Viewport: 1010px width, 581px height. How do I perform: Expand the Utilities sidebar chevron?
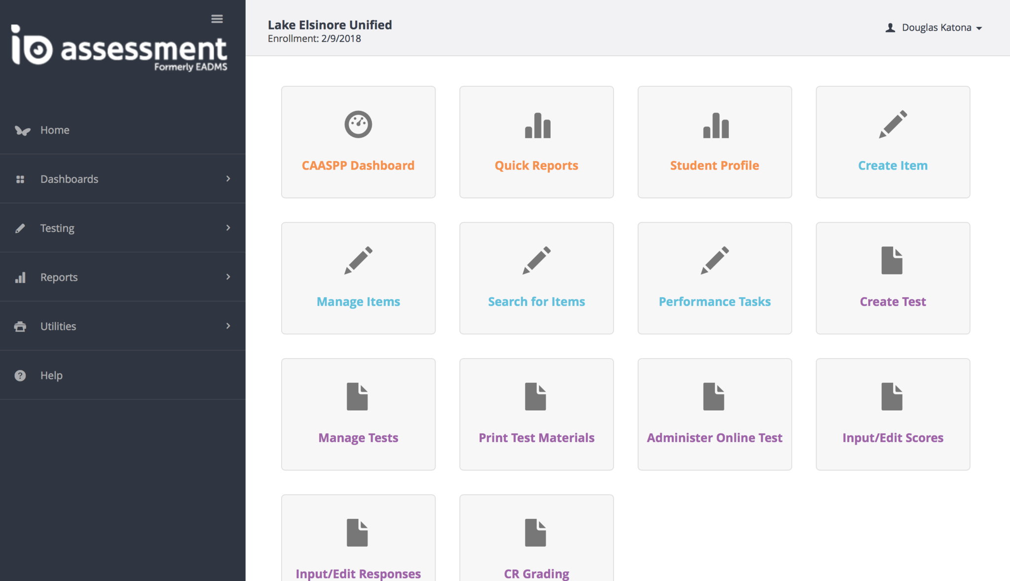click(228, 326)
